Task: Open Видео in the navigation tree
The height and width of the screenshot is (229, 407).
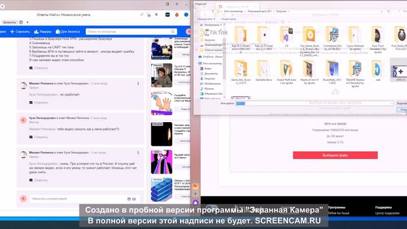Action: [x=206, y=69]
